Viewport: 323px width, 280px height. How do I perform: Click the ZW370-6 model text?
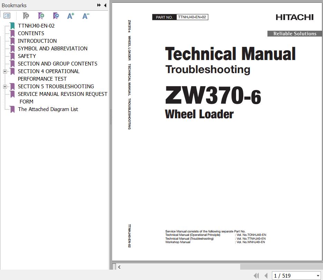tap(213, 95)
